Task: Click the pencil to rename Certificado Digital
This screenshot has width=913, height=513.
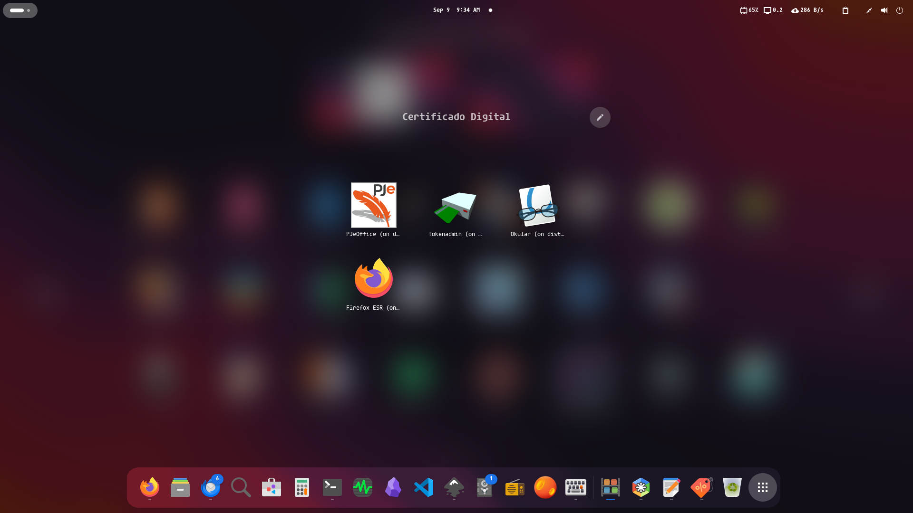Action: pyautogui.click(x=600, y=117)
